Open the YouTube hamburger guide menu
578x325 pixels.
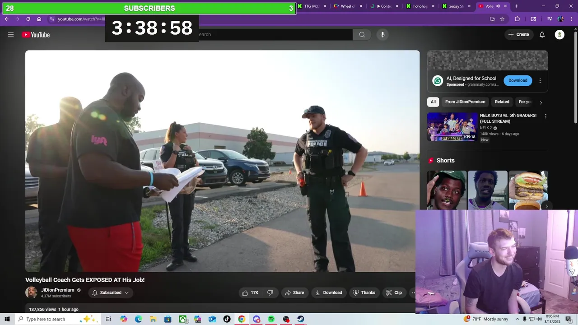coord(11,35)
